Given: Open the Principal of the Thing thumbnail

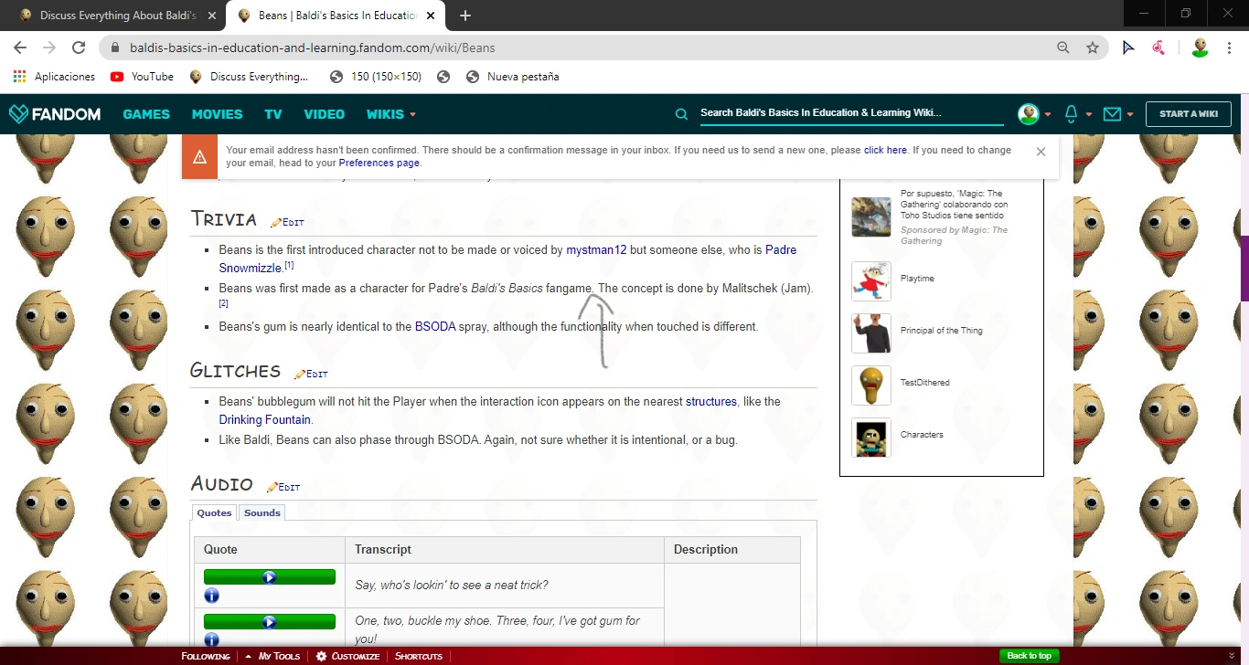Looking at the screenshot, I should (871, 333).
